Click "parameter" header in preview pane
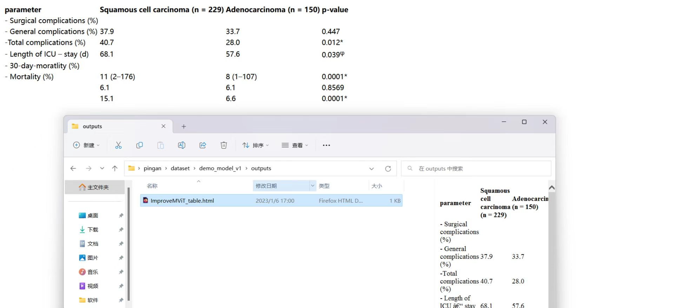This screenshot has width=674, height=308. coord(455,203)
